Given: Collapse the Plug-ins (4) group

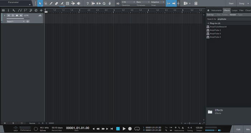Looking at the screenshot, I should [x=208, y=23].
